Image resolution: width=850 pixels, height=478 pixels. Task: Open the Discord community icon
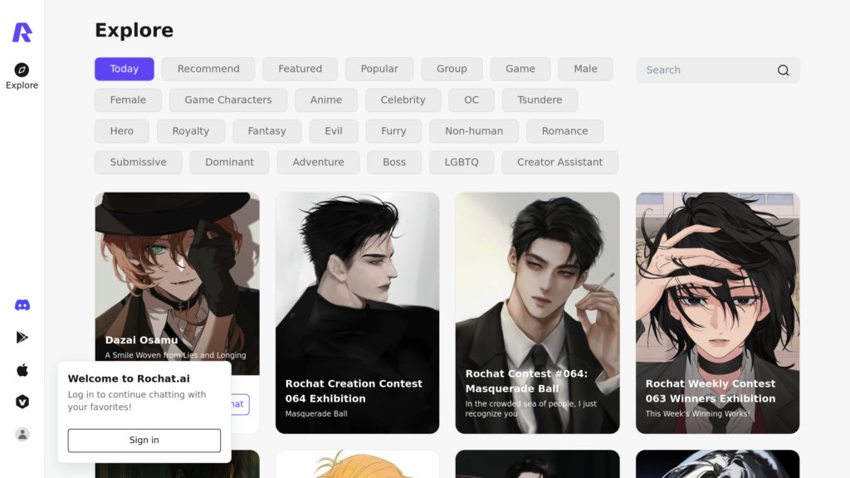pos(22,305)
